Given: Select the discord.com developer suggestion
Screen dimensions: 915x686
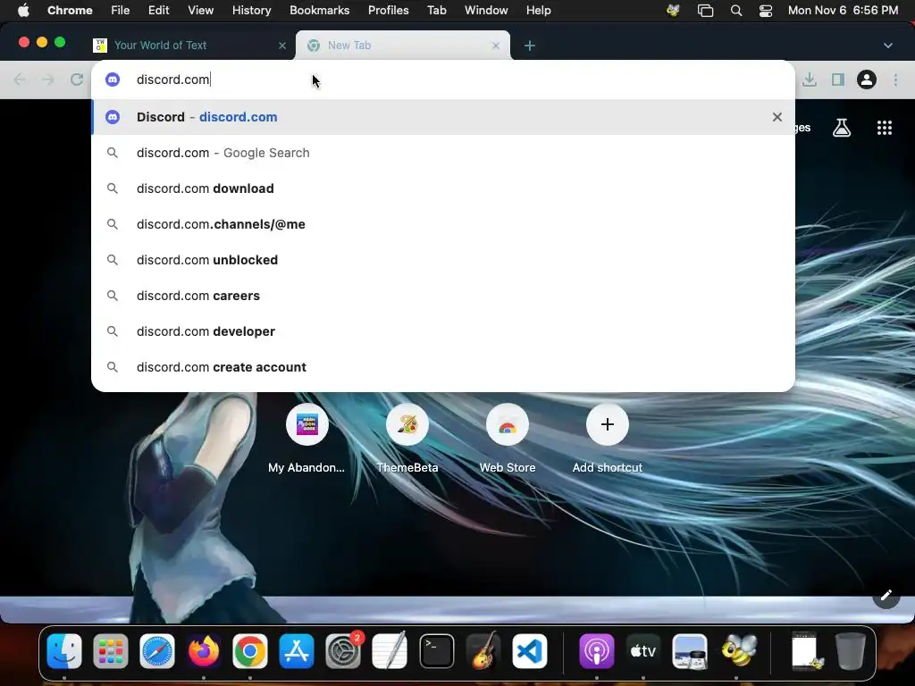Looking at the screenshot, I should 443,331.
